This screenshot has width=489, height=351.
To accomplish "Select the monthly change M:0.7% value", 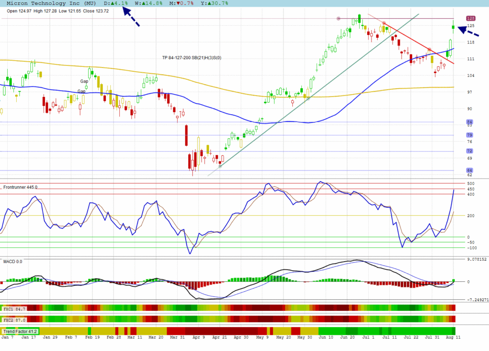I will point(181,3).
